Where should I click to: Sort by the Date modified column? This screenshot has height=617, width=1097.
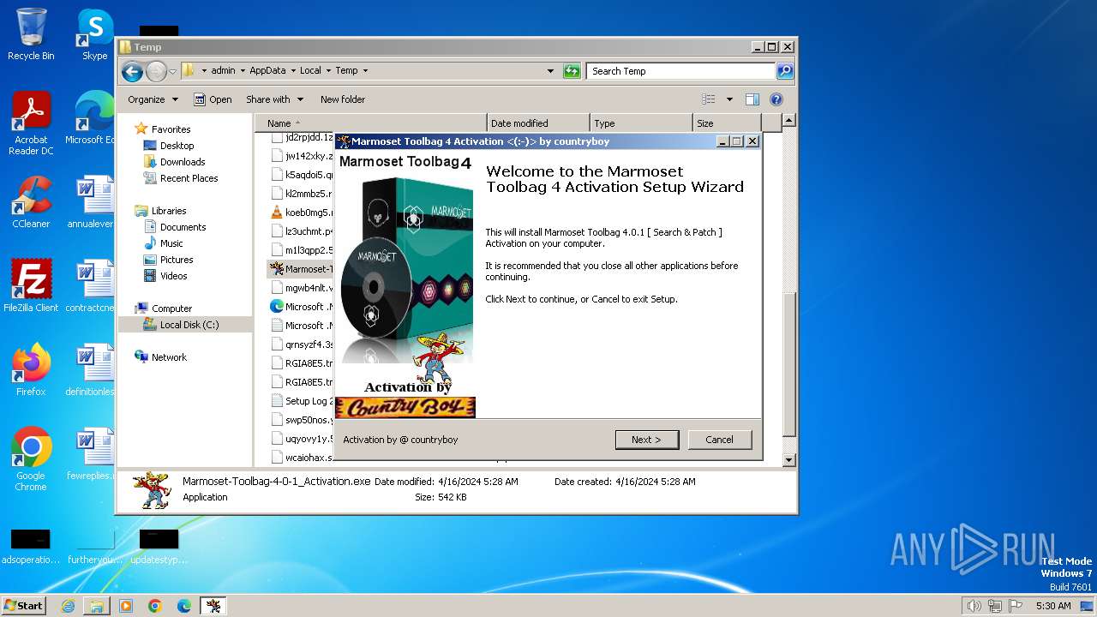[538, 123]
